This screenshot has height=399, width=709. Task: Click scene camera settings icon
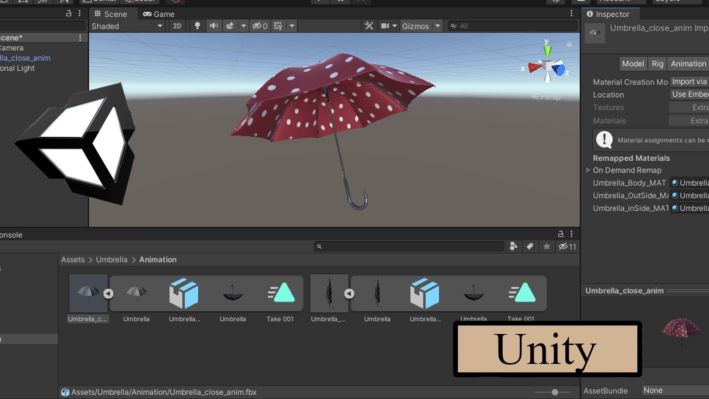[x=385, y=26]
